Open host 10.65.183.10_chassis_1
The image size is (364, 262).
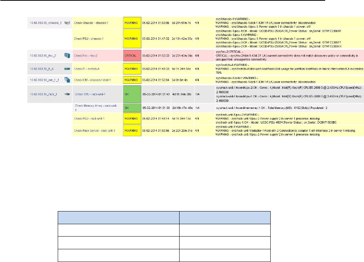click(46, 23)
